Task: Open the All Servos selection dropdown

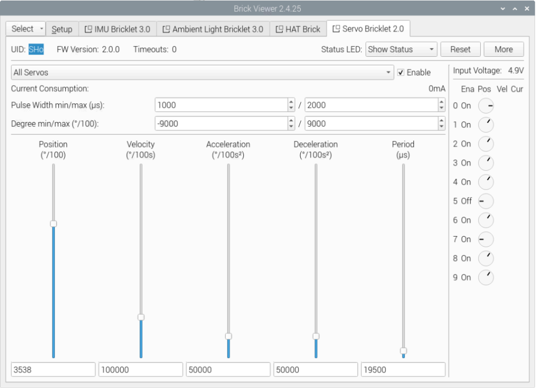Action: click(x=203, y=72)
